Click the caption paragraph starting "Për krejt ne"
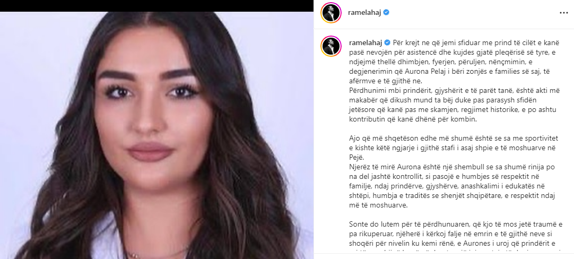 pos(455,62)
